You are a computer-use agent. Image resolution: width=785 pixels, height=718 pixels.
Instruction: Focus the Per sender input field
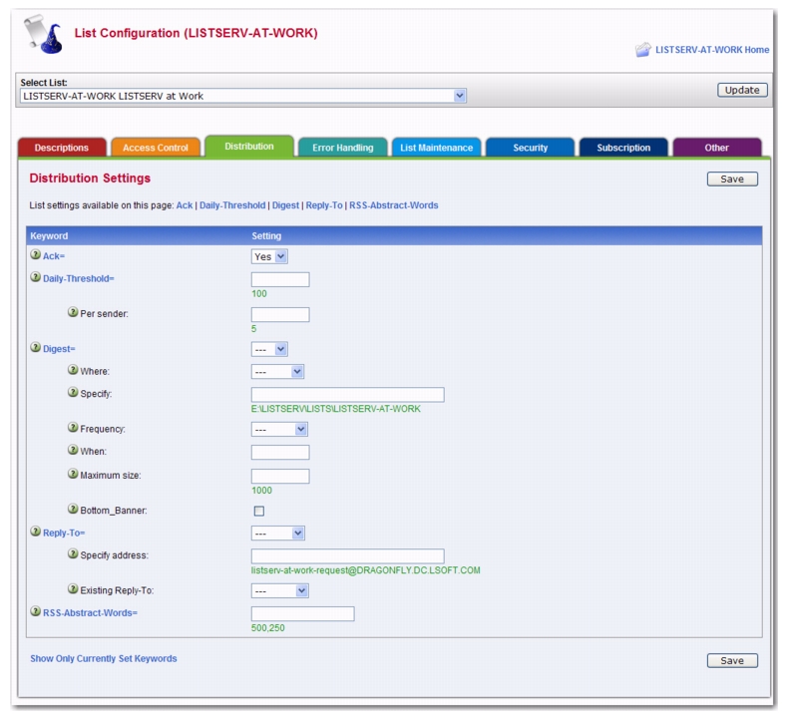(280, 315)
